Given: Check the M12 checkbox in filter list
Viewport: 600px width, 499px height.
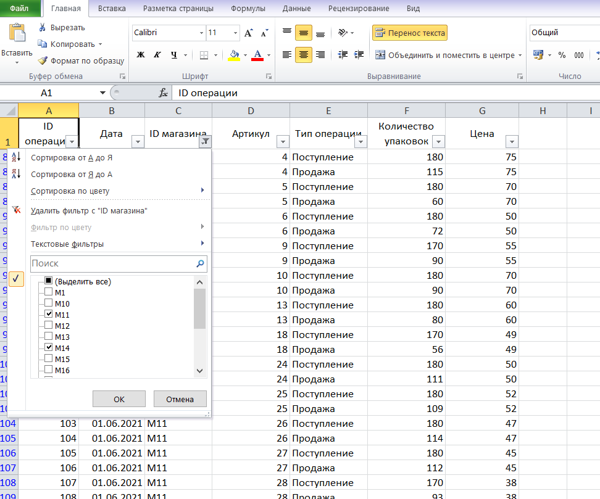Looking at the screenshot, I should (49, 325).
